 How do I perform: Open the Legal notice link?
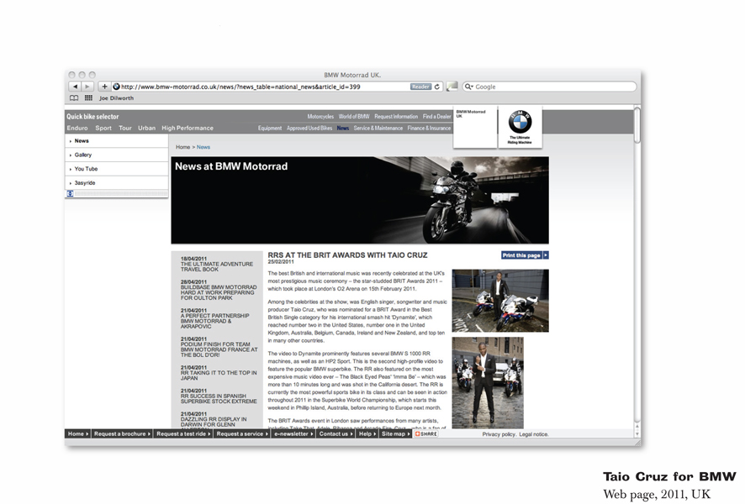click(x=534, y=434)
